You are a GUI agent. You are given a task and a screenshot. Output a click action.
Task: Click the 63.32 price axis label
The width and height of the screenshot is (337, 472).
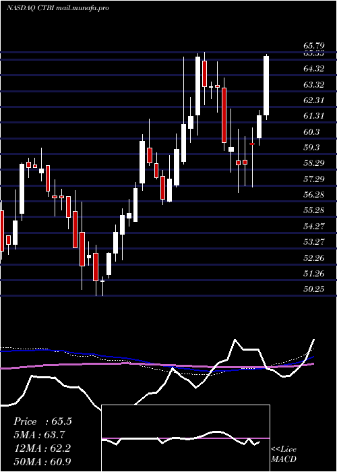click(x=314, y=85)
